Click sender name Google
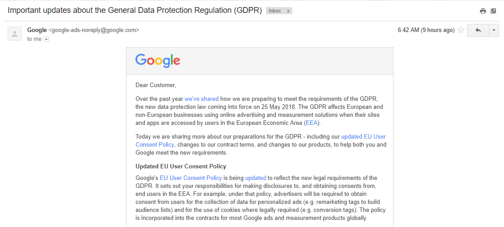This screenshot has height=227, width=504. click(37, 30)
